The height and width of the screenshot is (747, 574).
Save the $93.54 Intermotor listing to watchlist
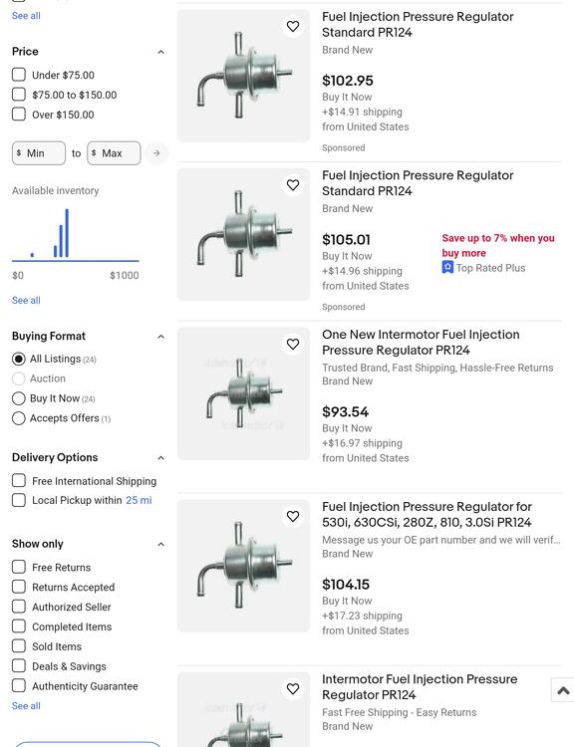coord(293,344)
